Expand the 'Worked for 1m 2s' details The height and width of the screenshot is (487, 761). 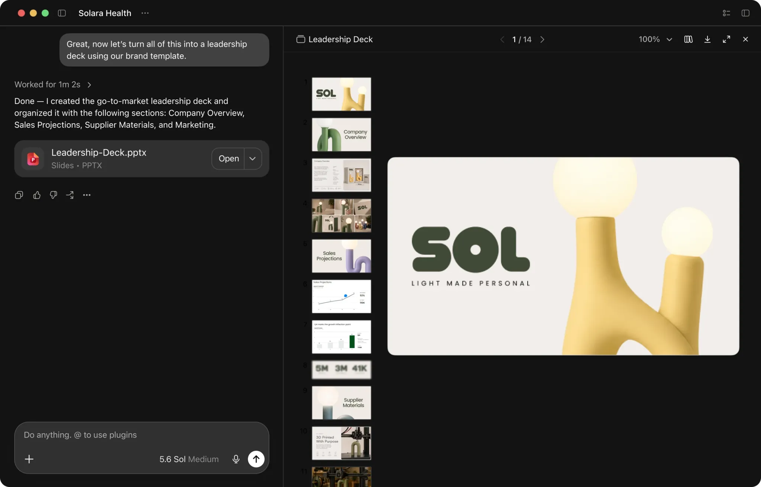[x=53, y=85]
